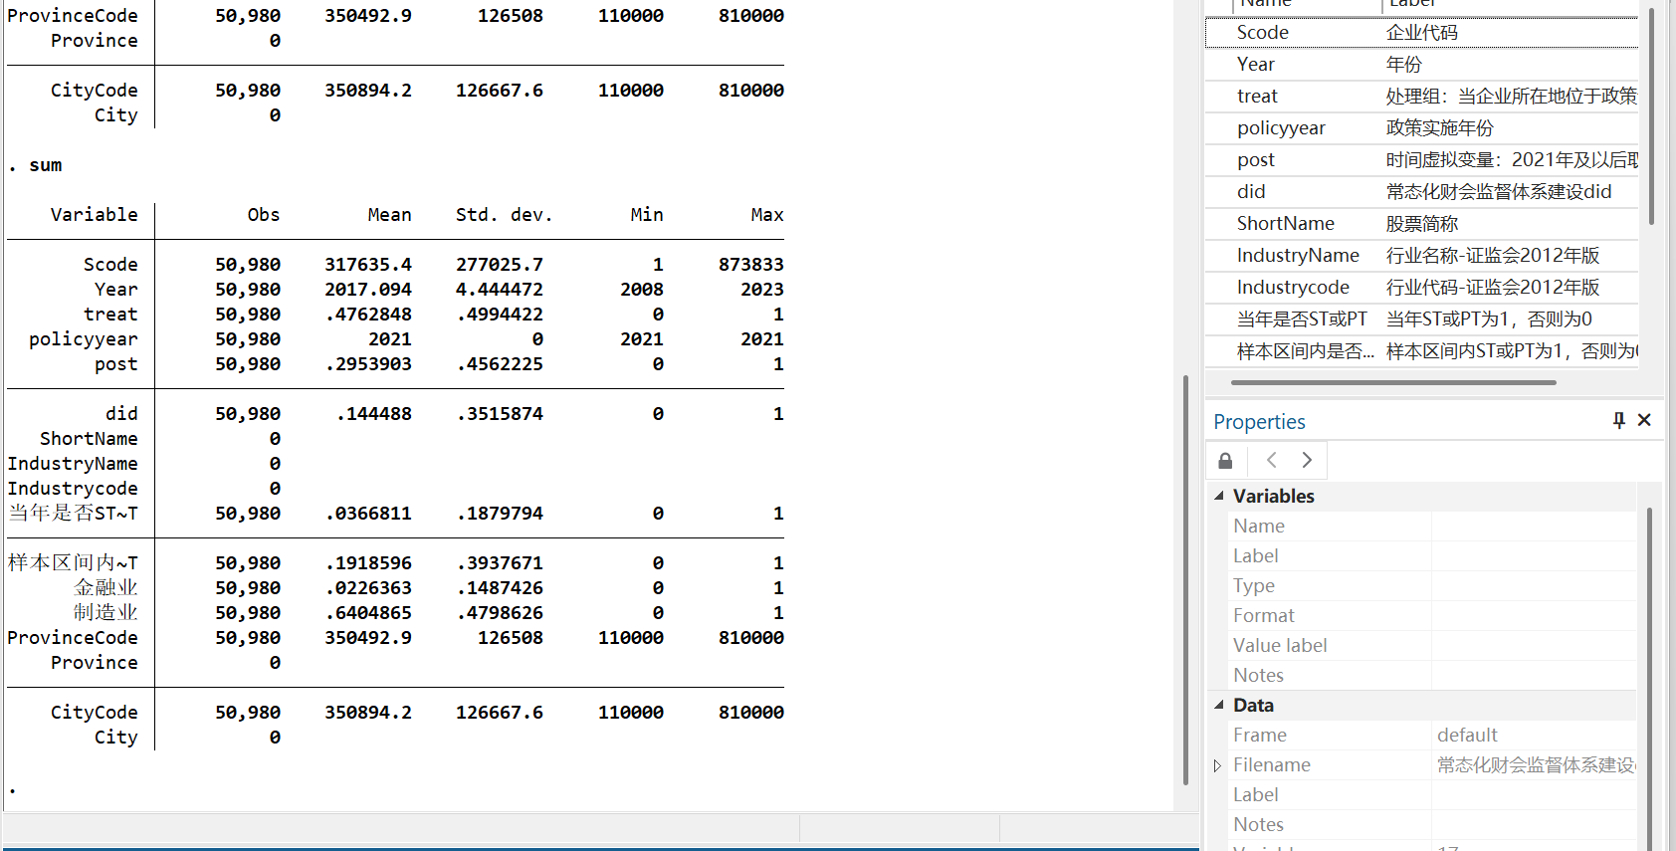Collapse the Variables section in Properties

(x=1219, y=496)
